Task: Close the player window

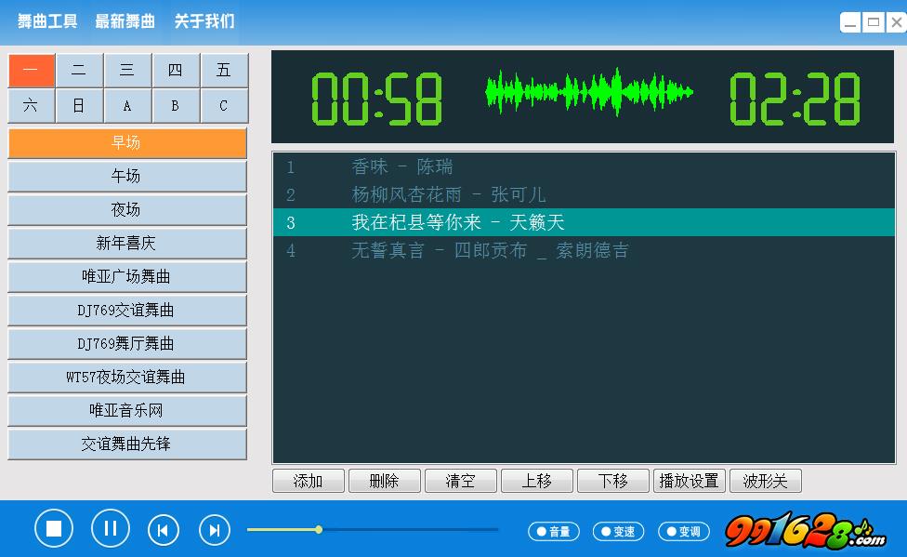Action: click(x=896, y=22)
